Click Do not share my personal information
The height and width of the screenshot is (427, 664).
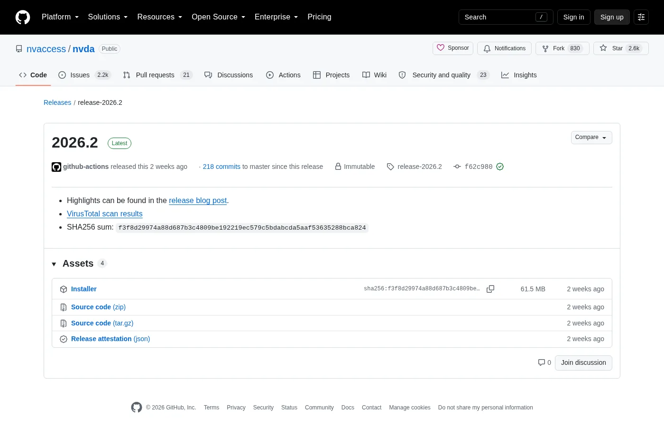click(486, 408)
